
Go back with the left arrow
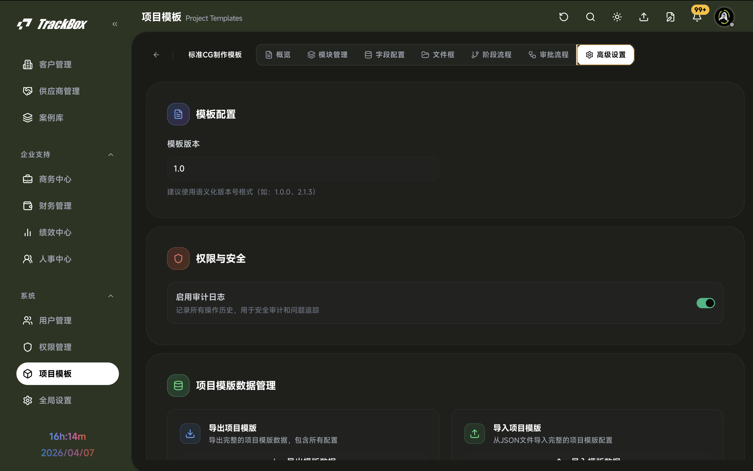(156, 55)
